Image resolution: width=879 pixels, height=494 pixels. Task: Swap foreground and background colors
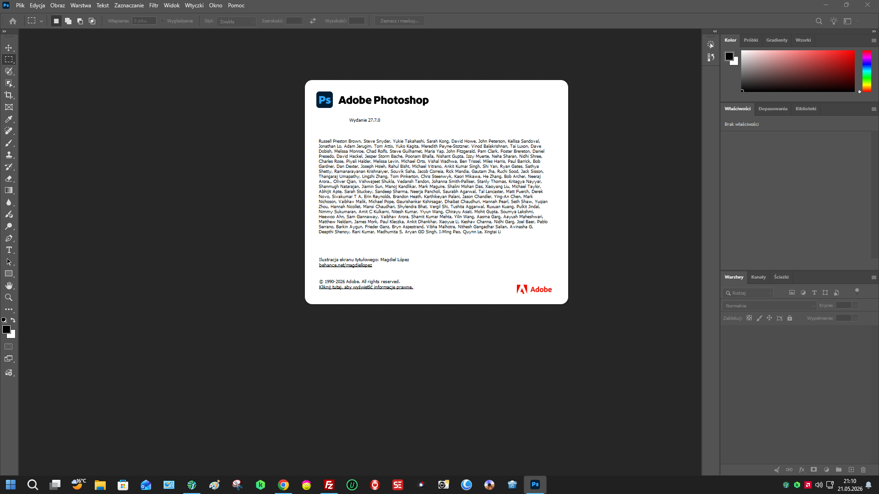coord(13,320)
